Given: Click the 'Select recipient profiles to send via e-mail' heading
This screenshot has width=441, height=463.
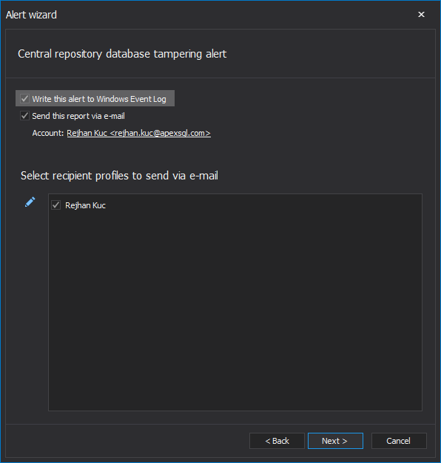Looking at the screenshot, I should 119,176.
